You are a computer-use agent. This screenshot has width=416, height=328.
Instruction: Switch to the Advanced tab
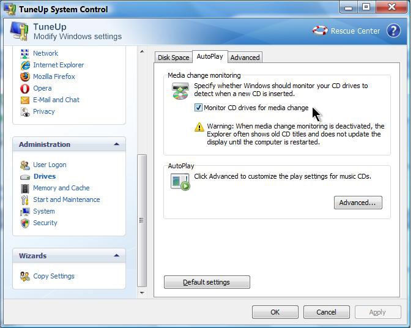point(245,58)
